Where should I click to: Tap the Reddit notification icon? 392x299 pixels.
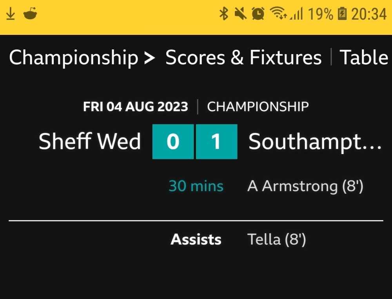click(30, 14)
